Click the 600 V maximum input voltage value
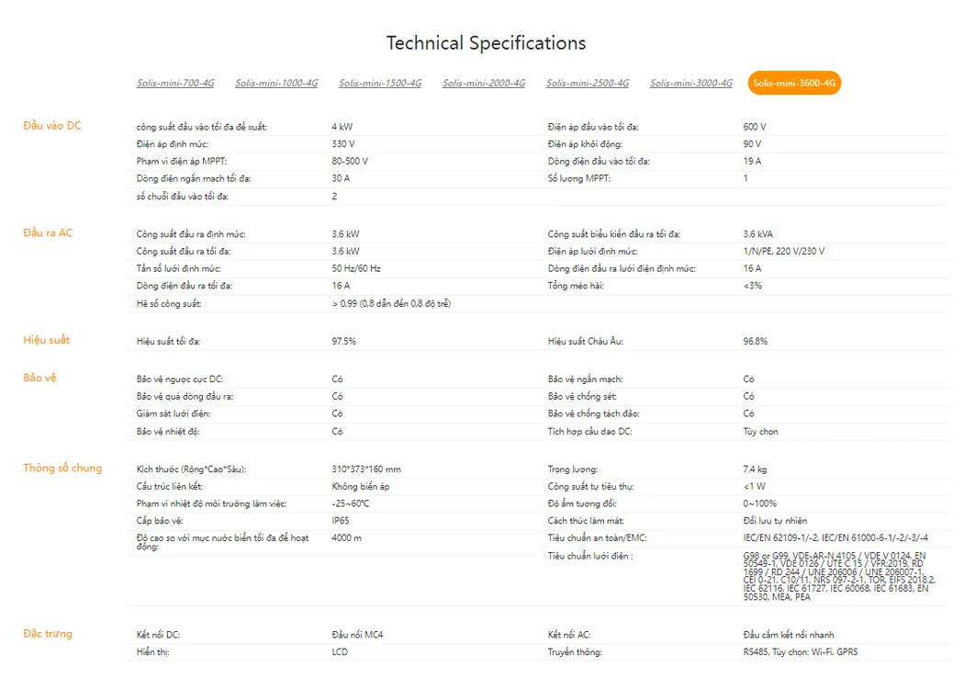Screen dimensions: 964x689 coord(755,127)
